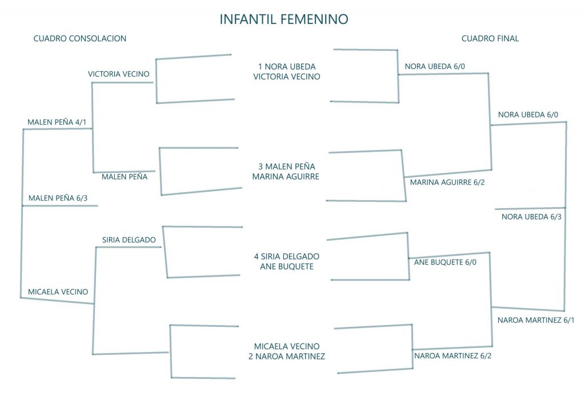The image size is (585, 413).
Task: Select the CUADRO FINAL heading
Action: click(x=490, y=39)
